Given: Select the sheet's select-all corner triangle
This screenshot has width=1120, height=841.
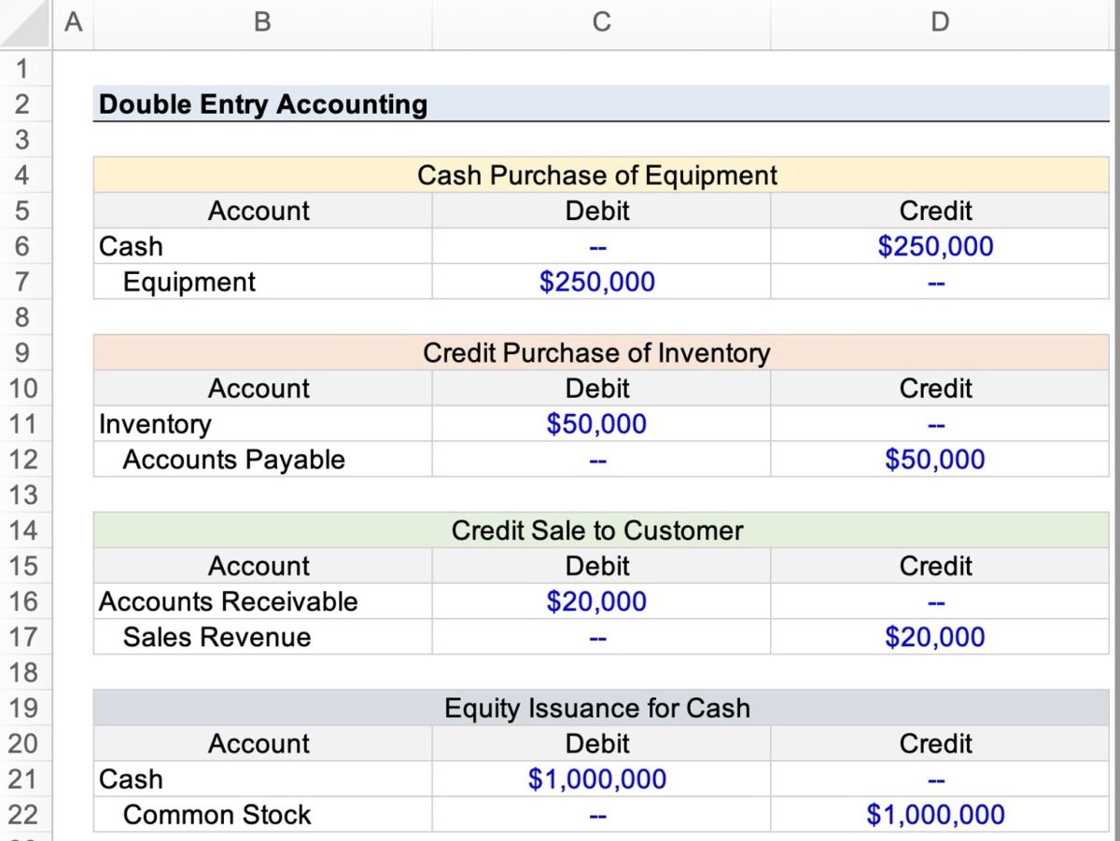Looking at the screenshot, I should 23,23.
